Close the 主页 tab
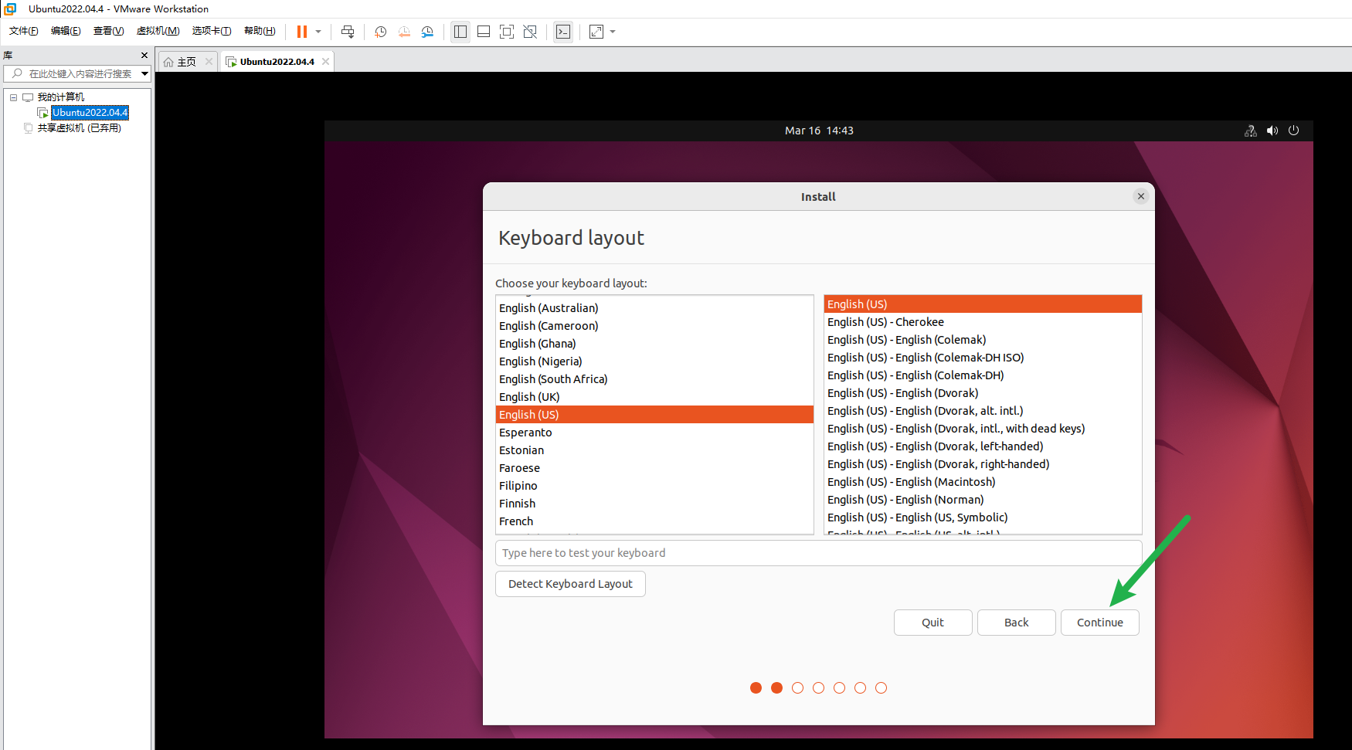 pyautogui.click(x=209, y=62)
